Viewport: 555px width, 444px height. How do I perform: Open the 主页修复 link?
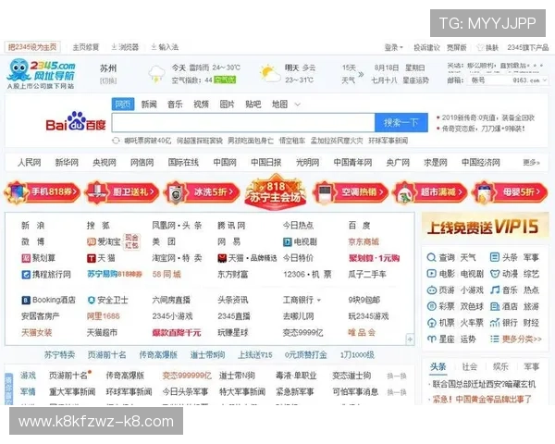tap(86, 47)
